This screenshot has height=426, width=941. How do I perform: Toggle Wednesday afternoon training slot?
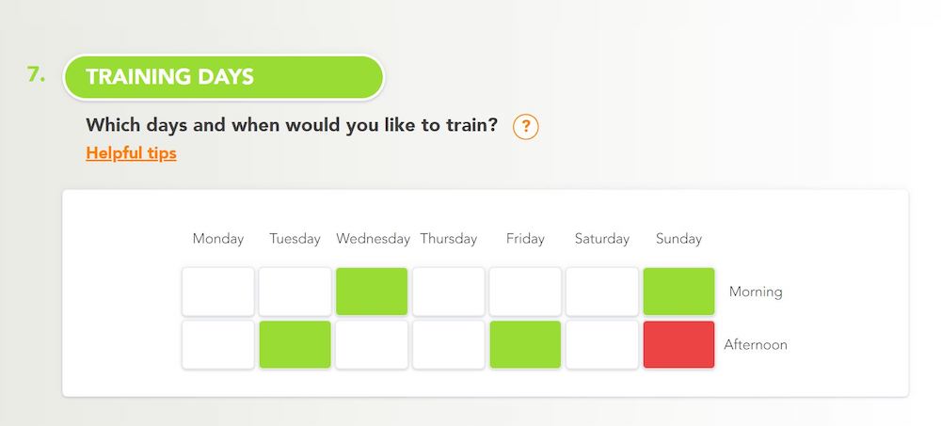point(372,344)
